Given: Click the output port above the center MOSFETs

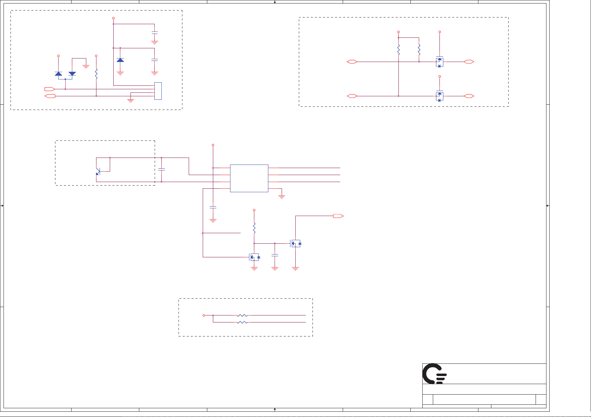Looking at the screenshot, I should click(338, 216).
